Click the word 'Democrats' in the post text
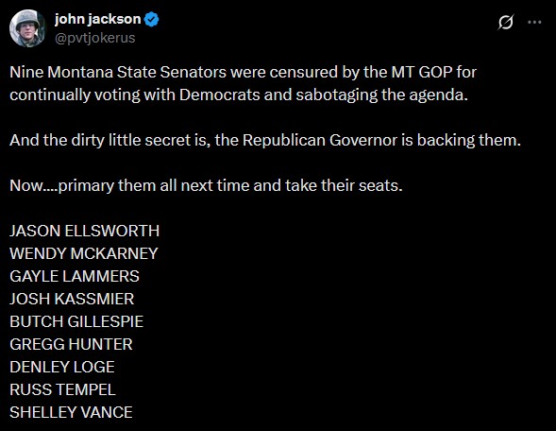556x431 pixels. (x=220, y=95)
